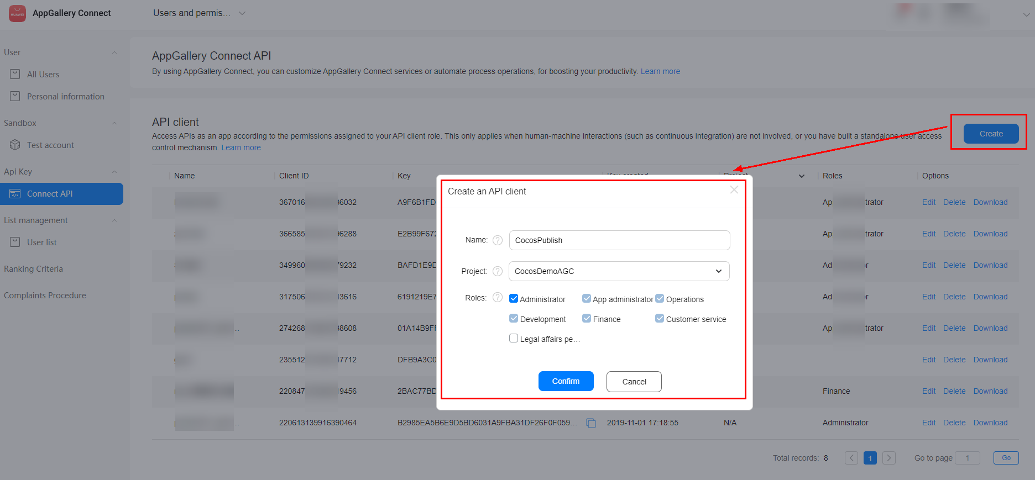Toggle the Finance role checkbox

pyautogui.click(x=587, y=318)
